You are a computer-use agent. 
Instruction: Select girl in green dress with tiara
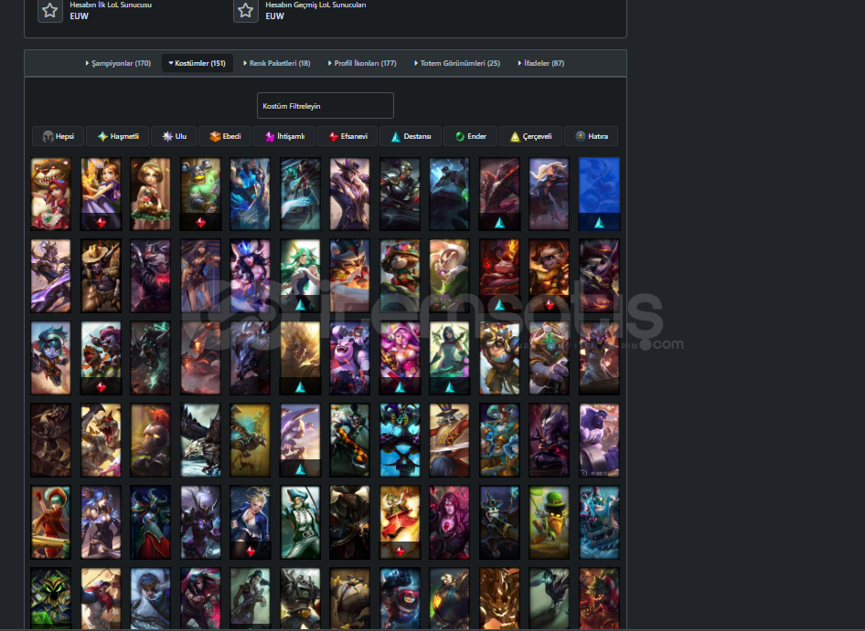click(151, 194)
